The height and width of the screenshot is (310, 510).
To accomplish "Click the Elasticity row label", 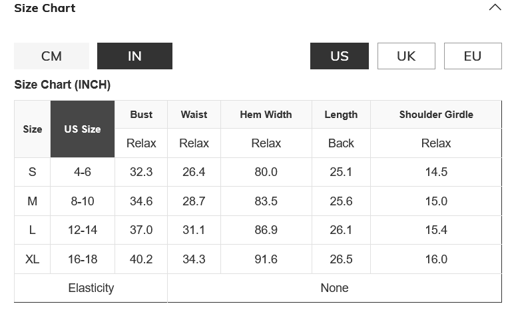I will pyautogui.click(x=91, y=288).
